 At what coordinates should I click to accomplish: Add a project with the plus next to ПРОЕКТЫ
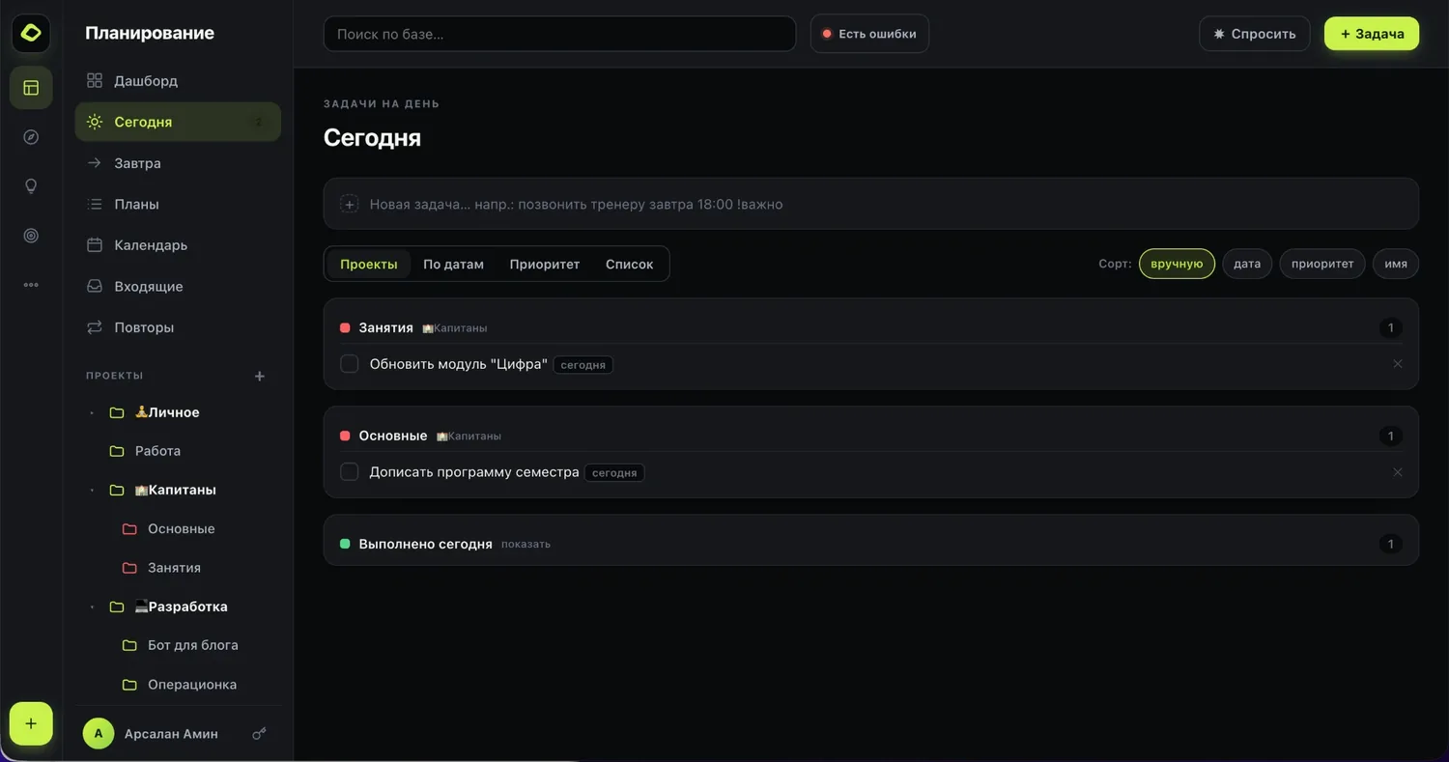(x=259, y=376)
